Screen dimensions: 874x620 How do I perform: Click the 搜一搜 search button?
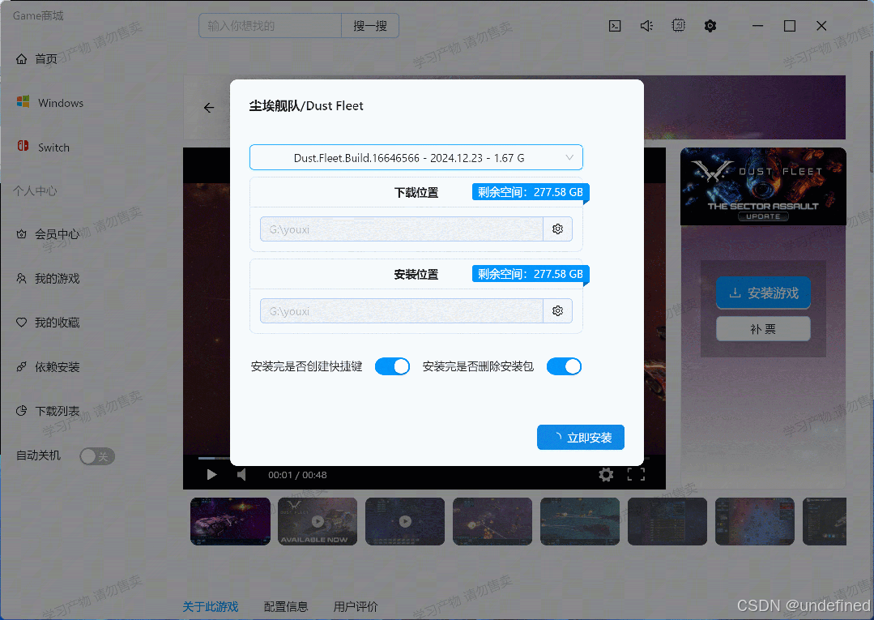tap(370, 26)
